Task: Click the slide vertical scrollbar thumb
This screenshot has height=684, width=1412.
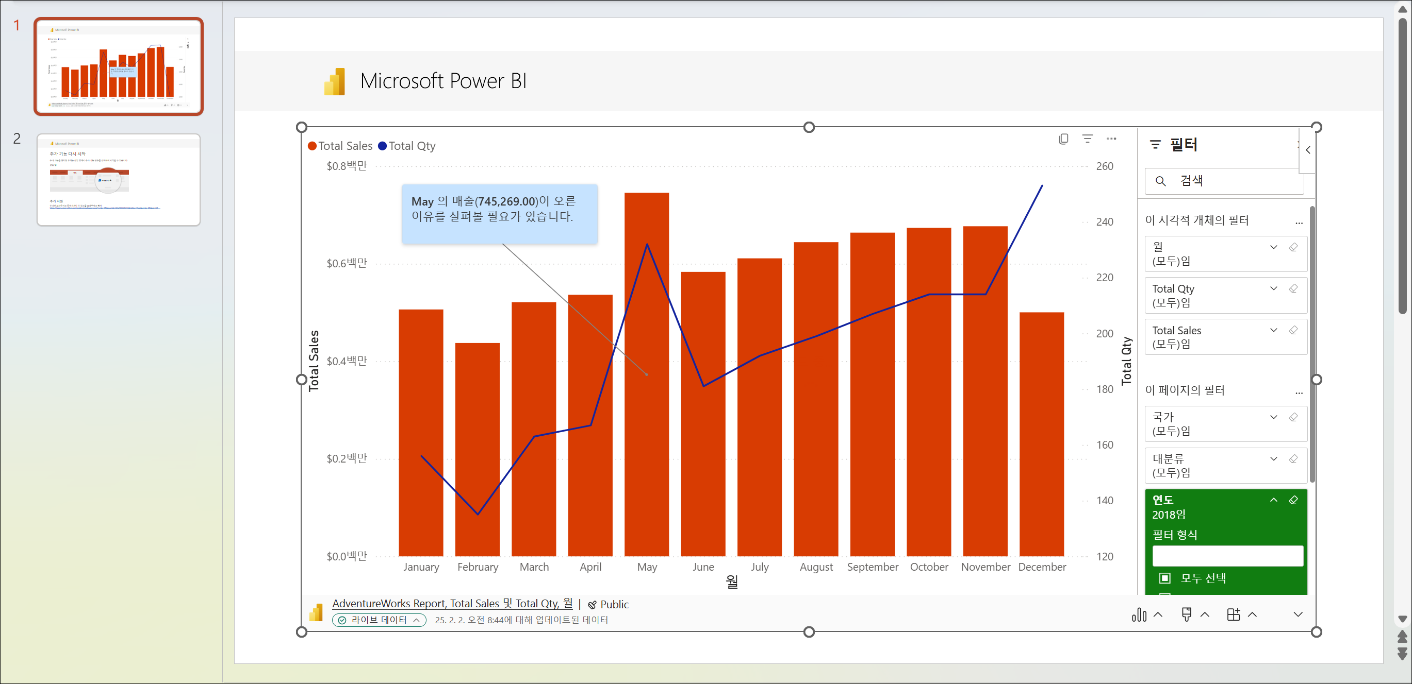Action: click(1402, 166)
